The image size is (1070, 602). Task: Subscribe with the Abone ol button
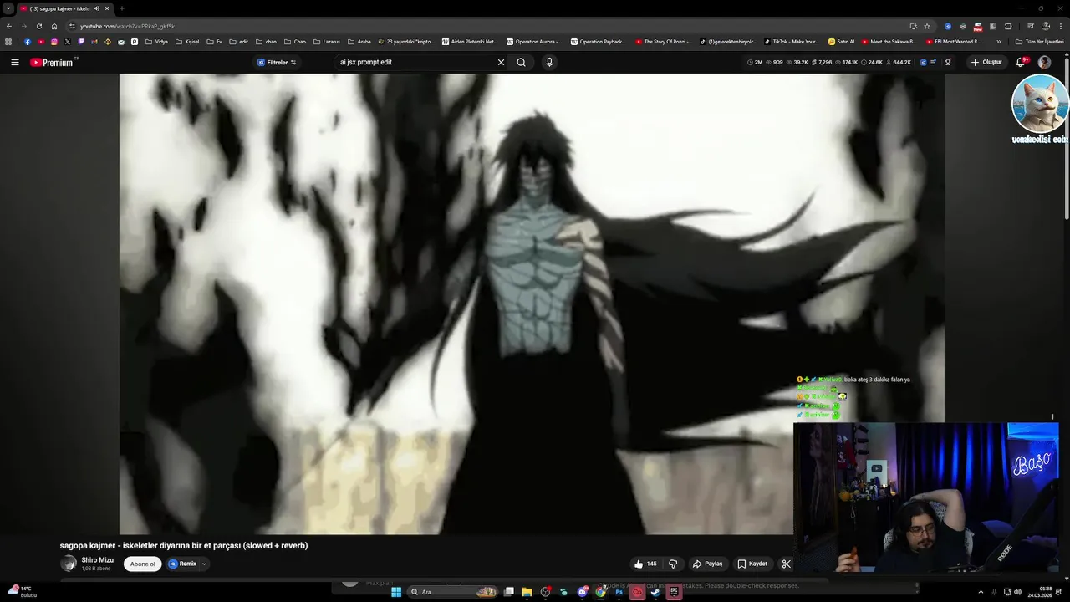click(142, 564)
